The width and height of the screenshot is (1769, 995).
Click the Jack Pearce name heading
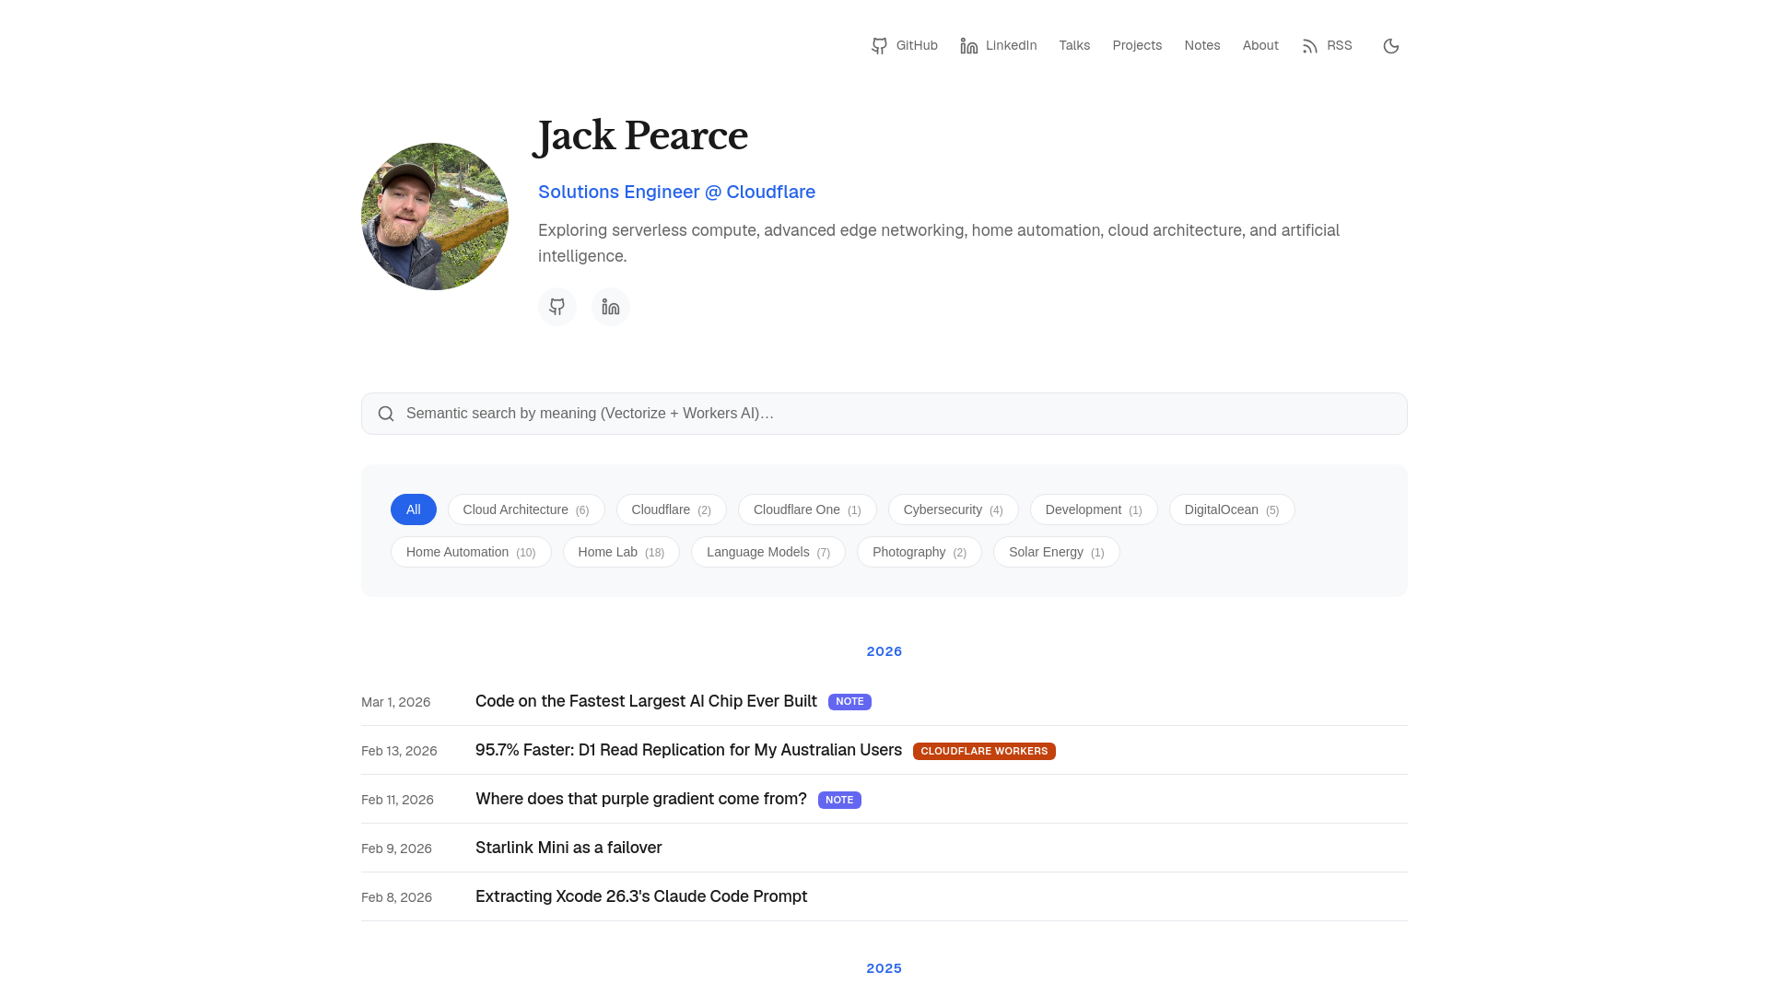pyautogui.click(x=642, y=136)
